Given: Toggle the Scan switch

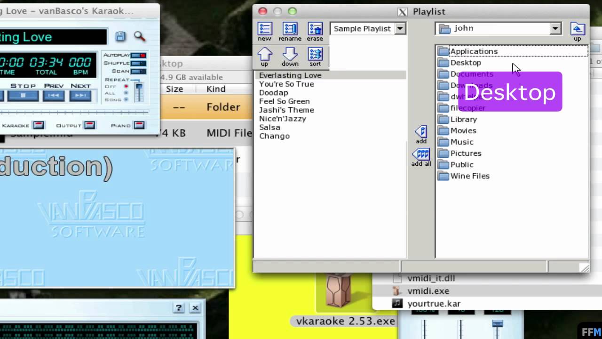Looking at the screenshot, I should coord(138,71).
